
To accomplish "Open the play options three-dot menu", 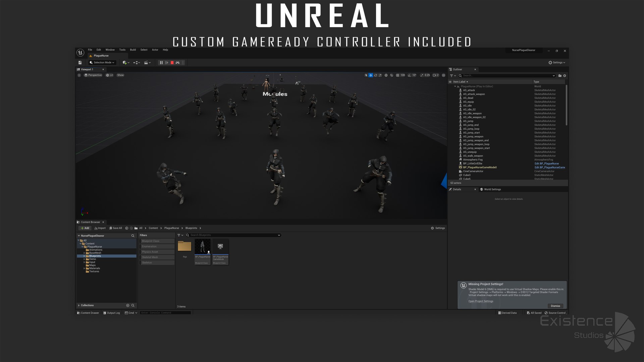I will click(x=183, y=63).
